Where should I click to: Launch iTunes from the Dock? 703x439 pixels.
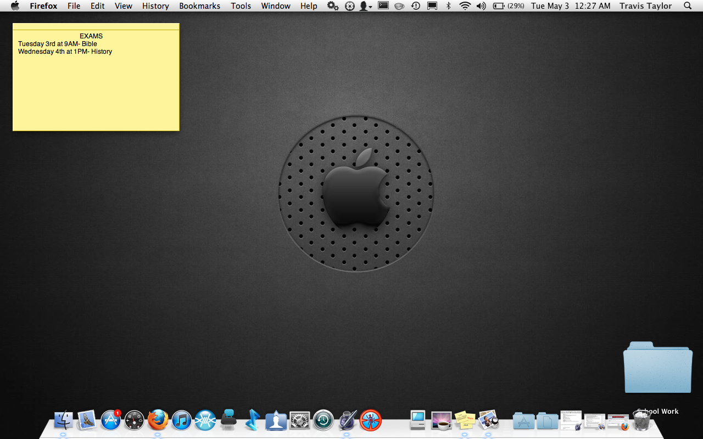coord(182,420)
